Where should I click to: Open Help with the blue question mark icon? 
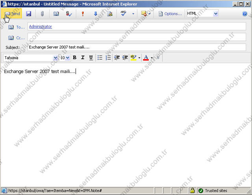(x=245, y=14)
